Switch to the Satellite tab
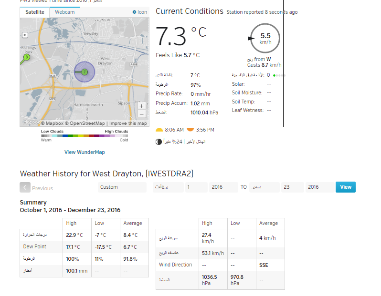 pos(35,12)
